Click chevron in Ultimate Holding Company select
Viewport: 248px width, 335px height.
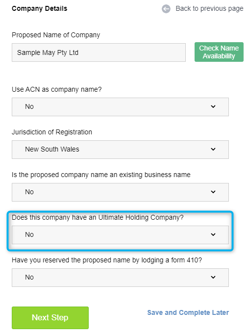coord(213,234)
